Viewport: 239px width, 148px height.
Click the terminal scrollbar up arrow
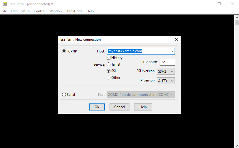237,17
